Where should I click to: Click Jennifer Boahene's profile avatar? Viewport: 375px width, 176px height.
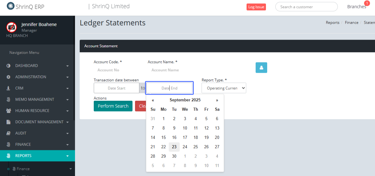tap(12, 27)
